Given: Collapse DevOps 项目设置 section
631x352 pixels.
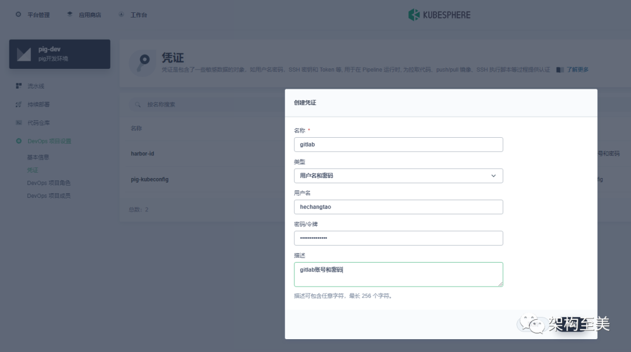Looking at the screenshot, I should pos(49,141).
